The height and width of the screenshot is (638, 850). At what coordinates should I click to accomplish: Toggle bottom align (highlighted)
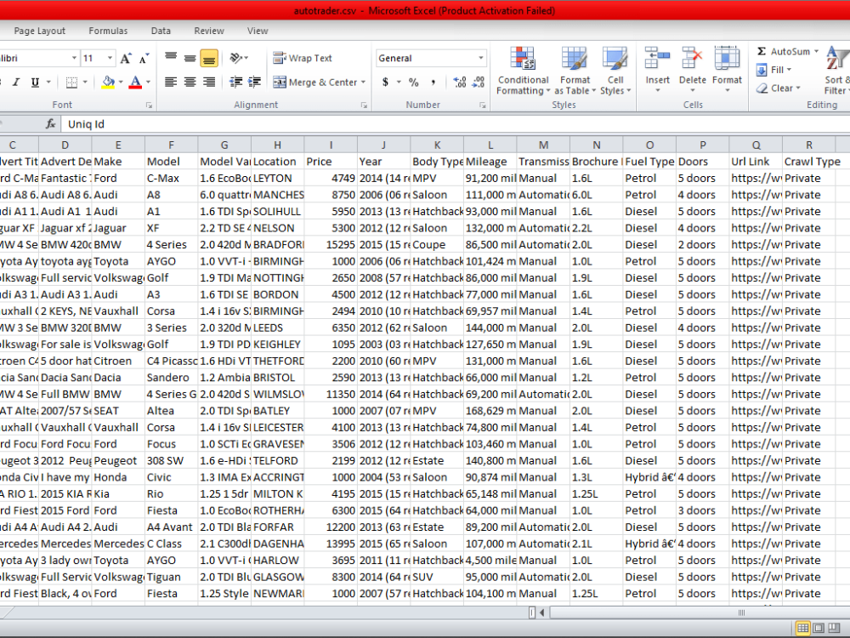coord(209,58)
